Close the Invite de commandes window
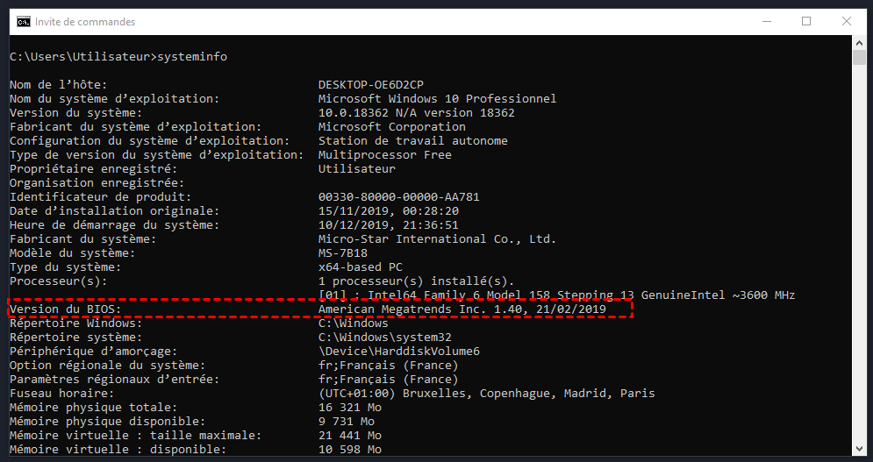The height and width of the screenshot is (462, 873). [848, 21]
